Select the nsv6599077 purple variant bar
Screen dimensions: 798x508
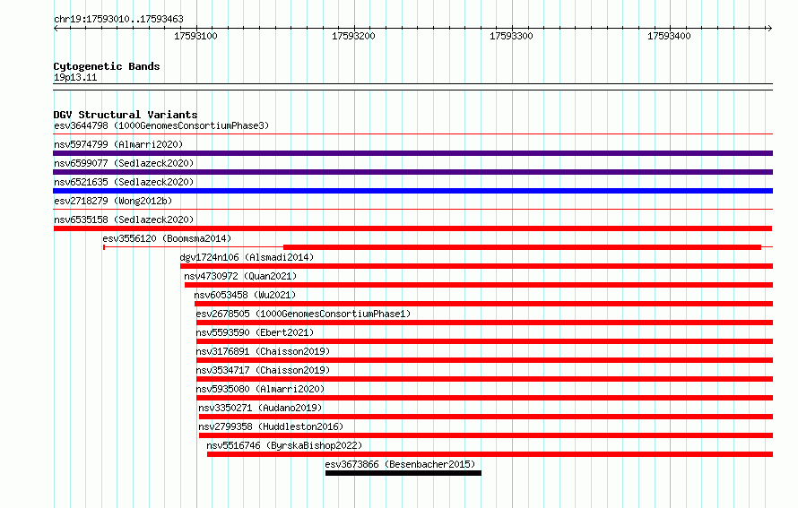pos(412,172)
